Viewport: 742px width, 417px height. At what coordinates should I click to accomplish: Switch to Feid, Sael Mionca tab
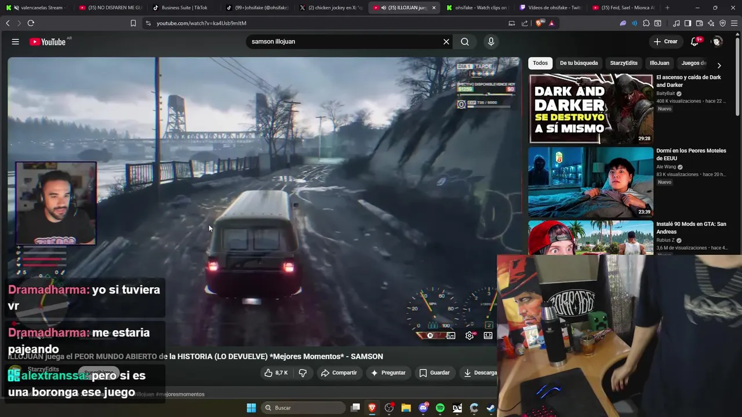pyautogui.click(x=624, y=8)
